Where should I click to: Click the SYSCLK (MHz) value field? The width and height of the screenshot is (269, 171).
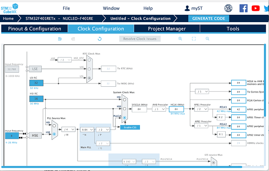(x=139, y=109)
